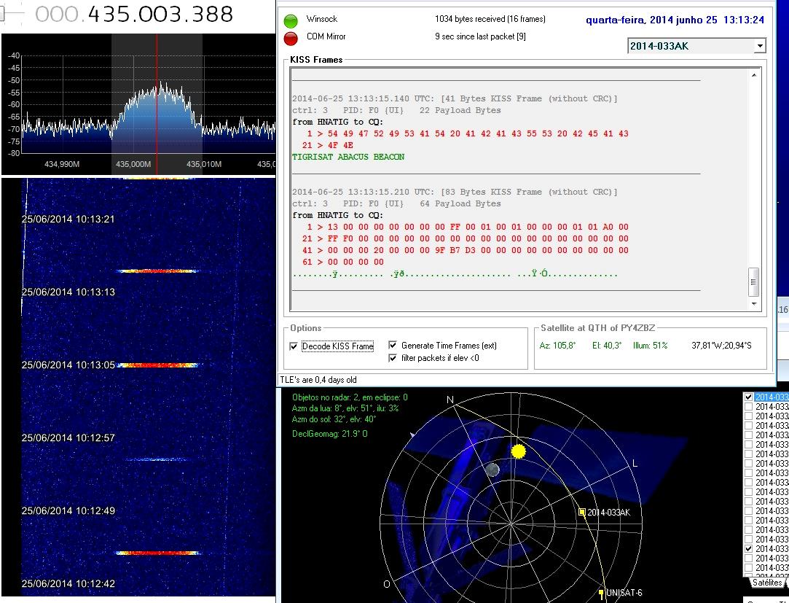Screen dimensions: 789x603
Task: Click the 'El: 40,3°' elevation value
Action: (607, 346)
